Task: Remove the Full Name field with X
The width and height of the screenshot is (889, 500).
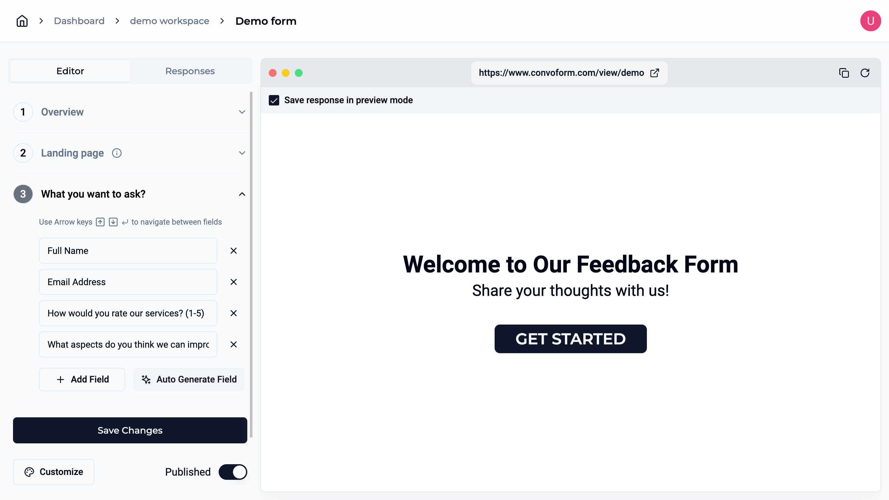Action: point(233,250)
